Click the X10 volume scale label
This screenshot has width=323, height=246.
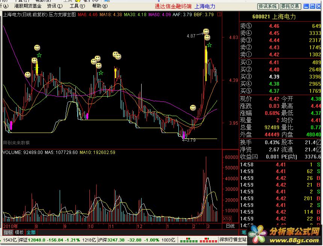(227, 219)
